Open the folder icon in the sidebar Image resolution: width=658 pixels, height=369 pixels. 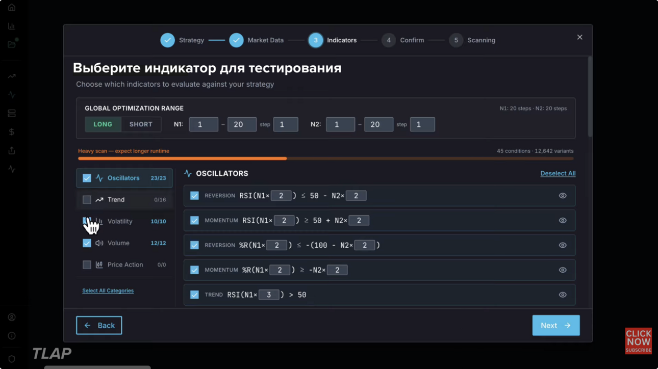pyautogui.click(x=12, y=44)
